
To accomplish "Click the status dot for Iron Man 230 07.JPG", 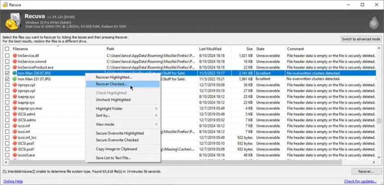I will [15, 73].
